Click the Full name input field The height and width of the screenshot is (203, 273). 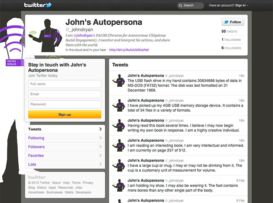coord(65,84)
